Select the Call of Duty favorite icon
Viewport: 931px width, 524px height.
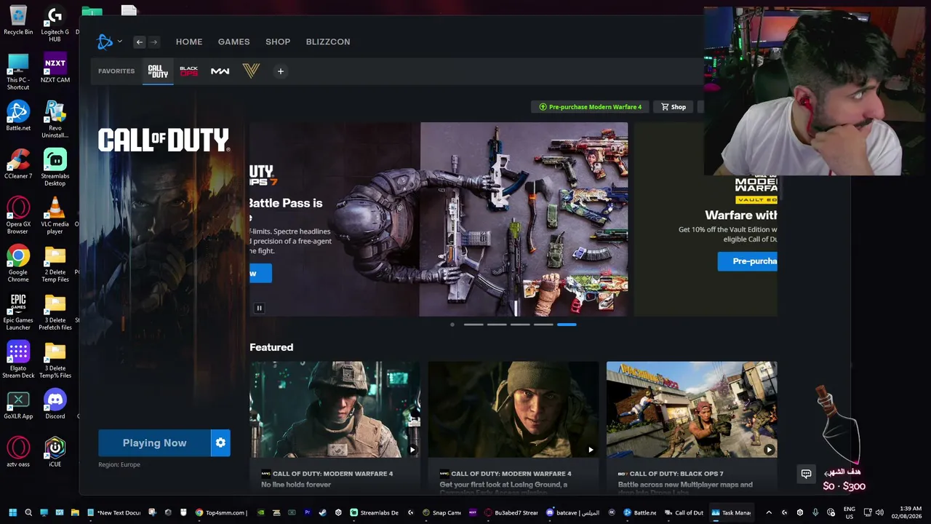pyautogui.click(x=158, y=71)
